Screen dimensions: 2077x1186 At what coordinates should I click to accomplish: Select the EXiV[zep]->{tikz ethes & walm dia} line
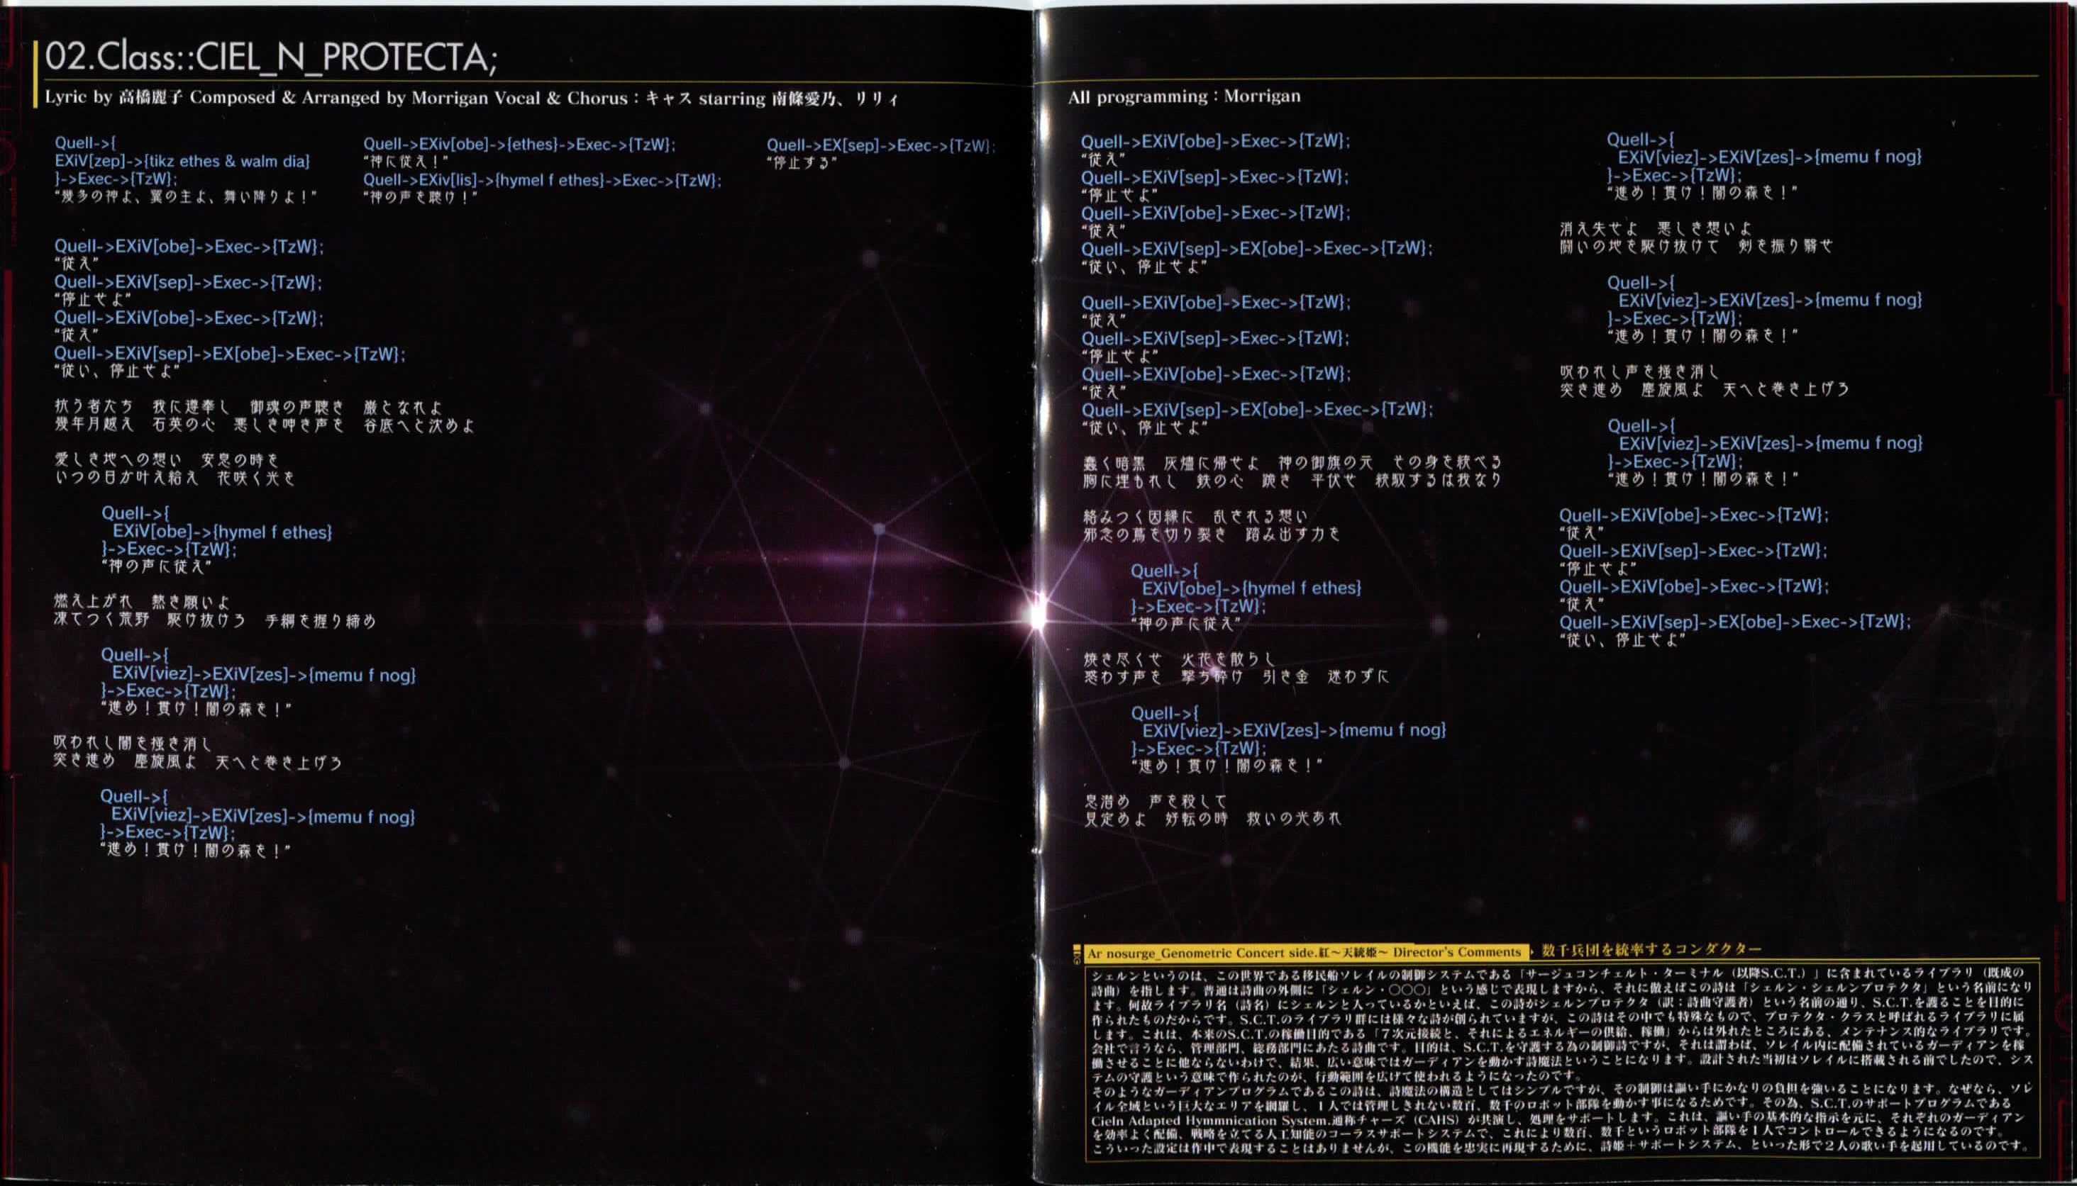point(182,162)
